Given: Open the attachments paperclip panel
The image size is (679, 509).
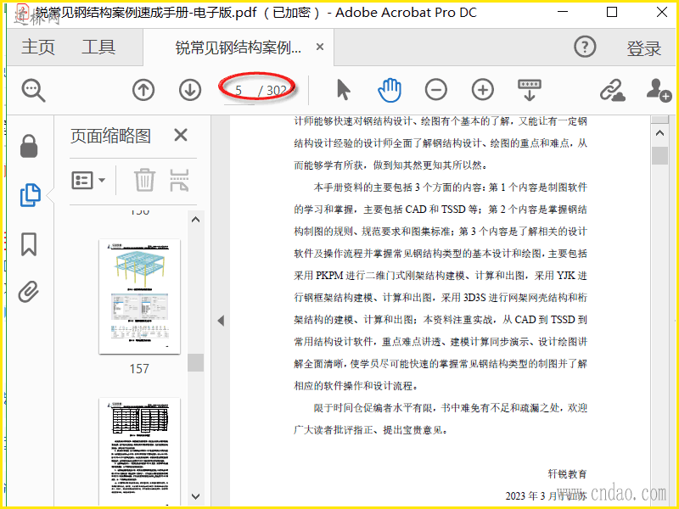Looking at the screenshot, I should 29,292.
